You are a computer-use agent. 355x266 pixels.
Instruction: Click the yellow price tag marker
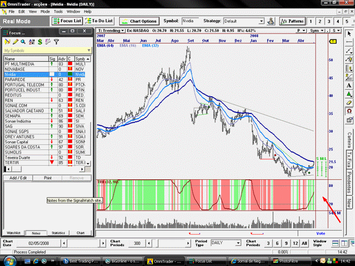(333, 42)
